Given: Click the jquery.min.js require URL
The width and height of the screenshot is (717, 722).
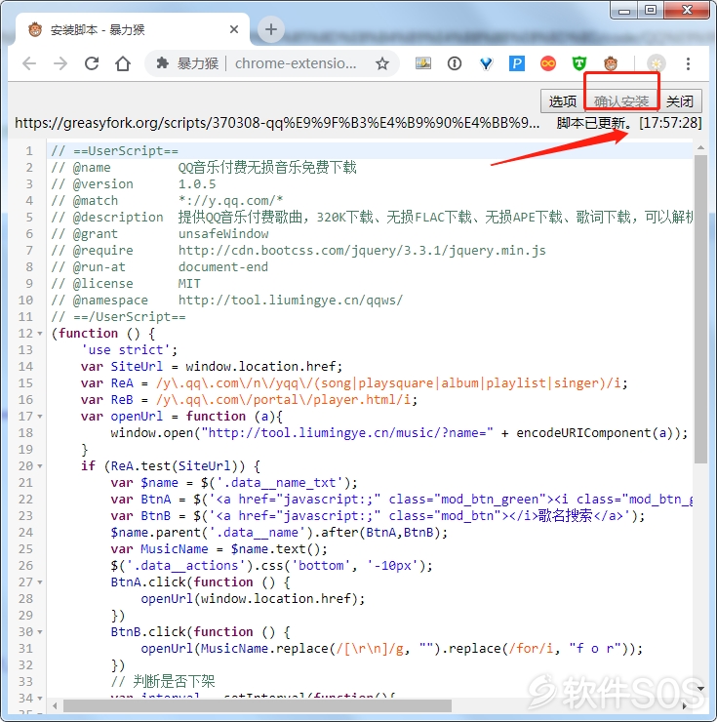Looking at the screenshot, I should pos(362,251).
